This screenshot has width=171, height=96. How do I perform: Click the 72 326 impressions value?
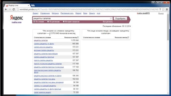click(x=76, y=92)
